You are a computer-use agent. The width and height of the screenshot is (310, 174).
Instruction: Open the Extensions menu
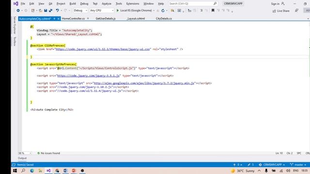pos(132,3)
